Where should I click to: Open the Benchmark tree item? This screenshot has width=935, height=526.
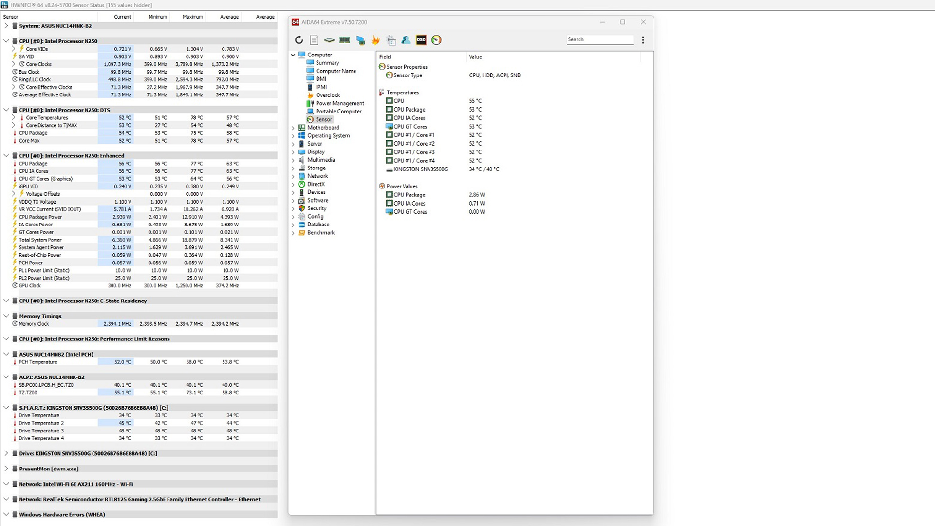321,233
